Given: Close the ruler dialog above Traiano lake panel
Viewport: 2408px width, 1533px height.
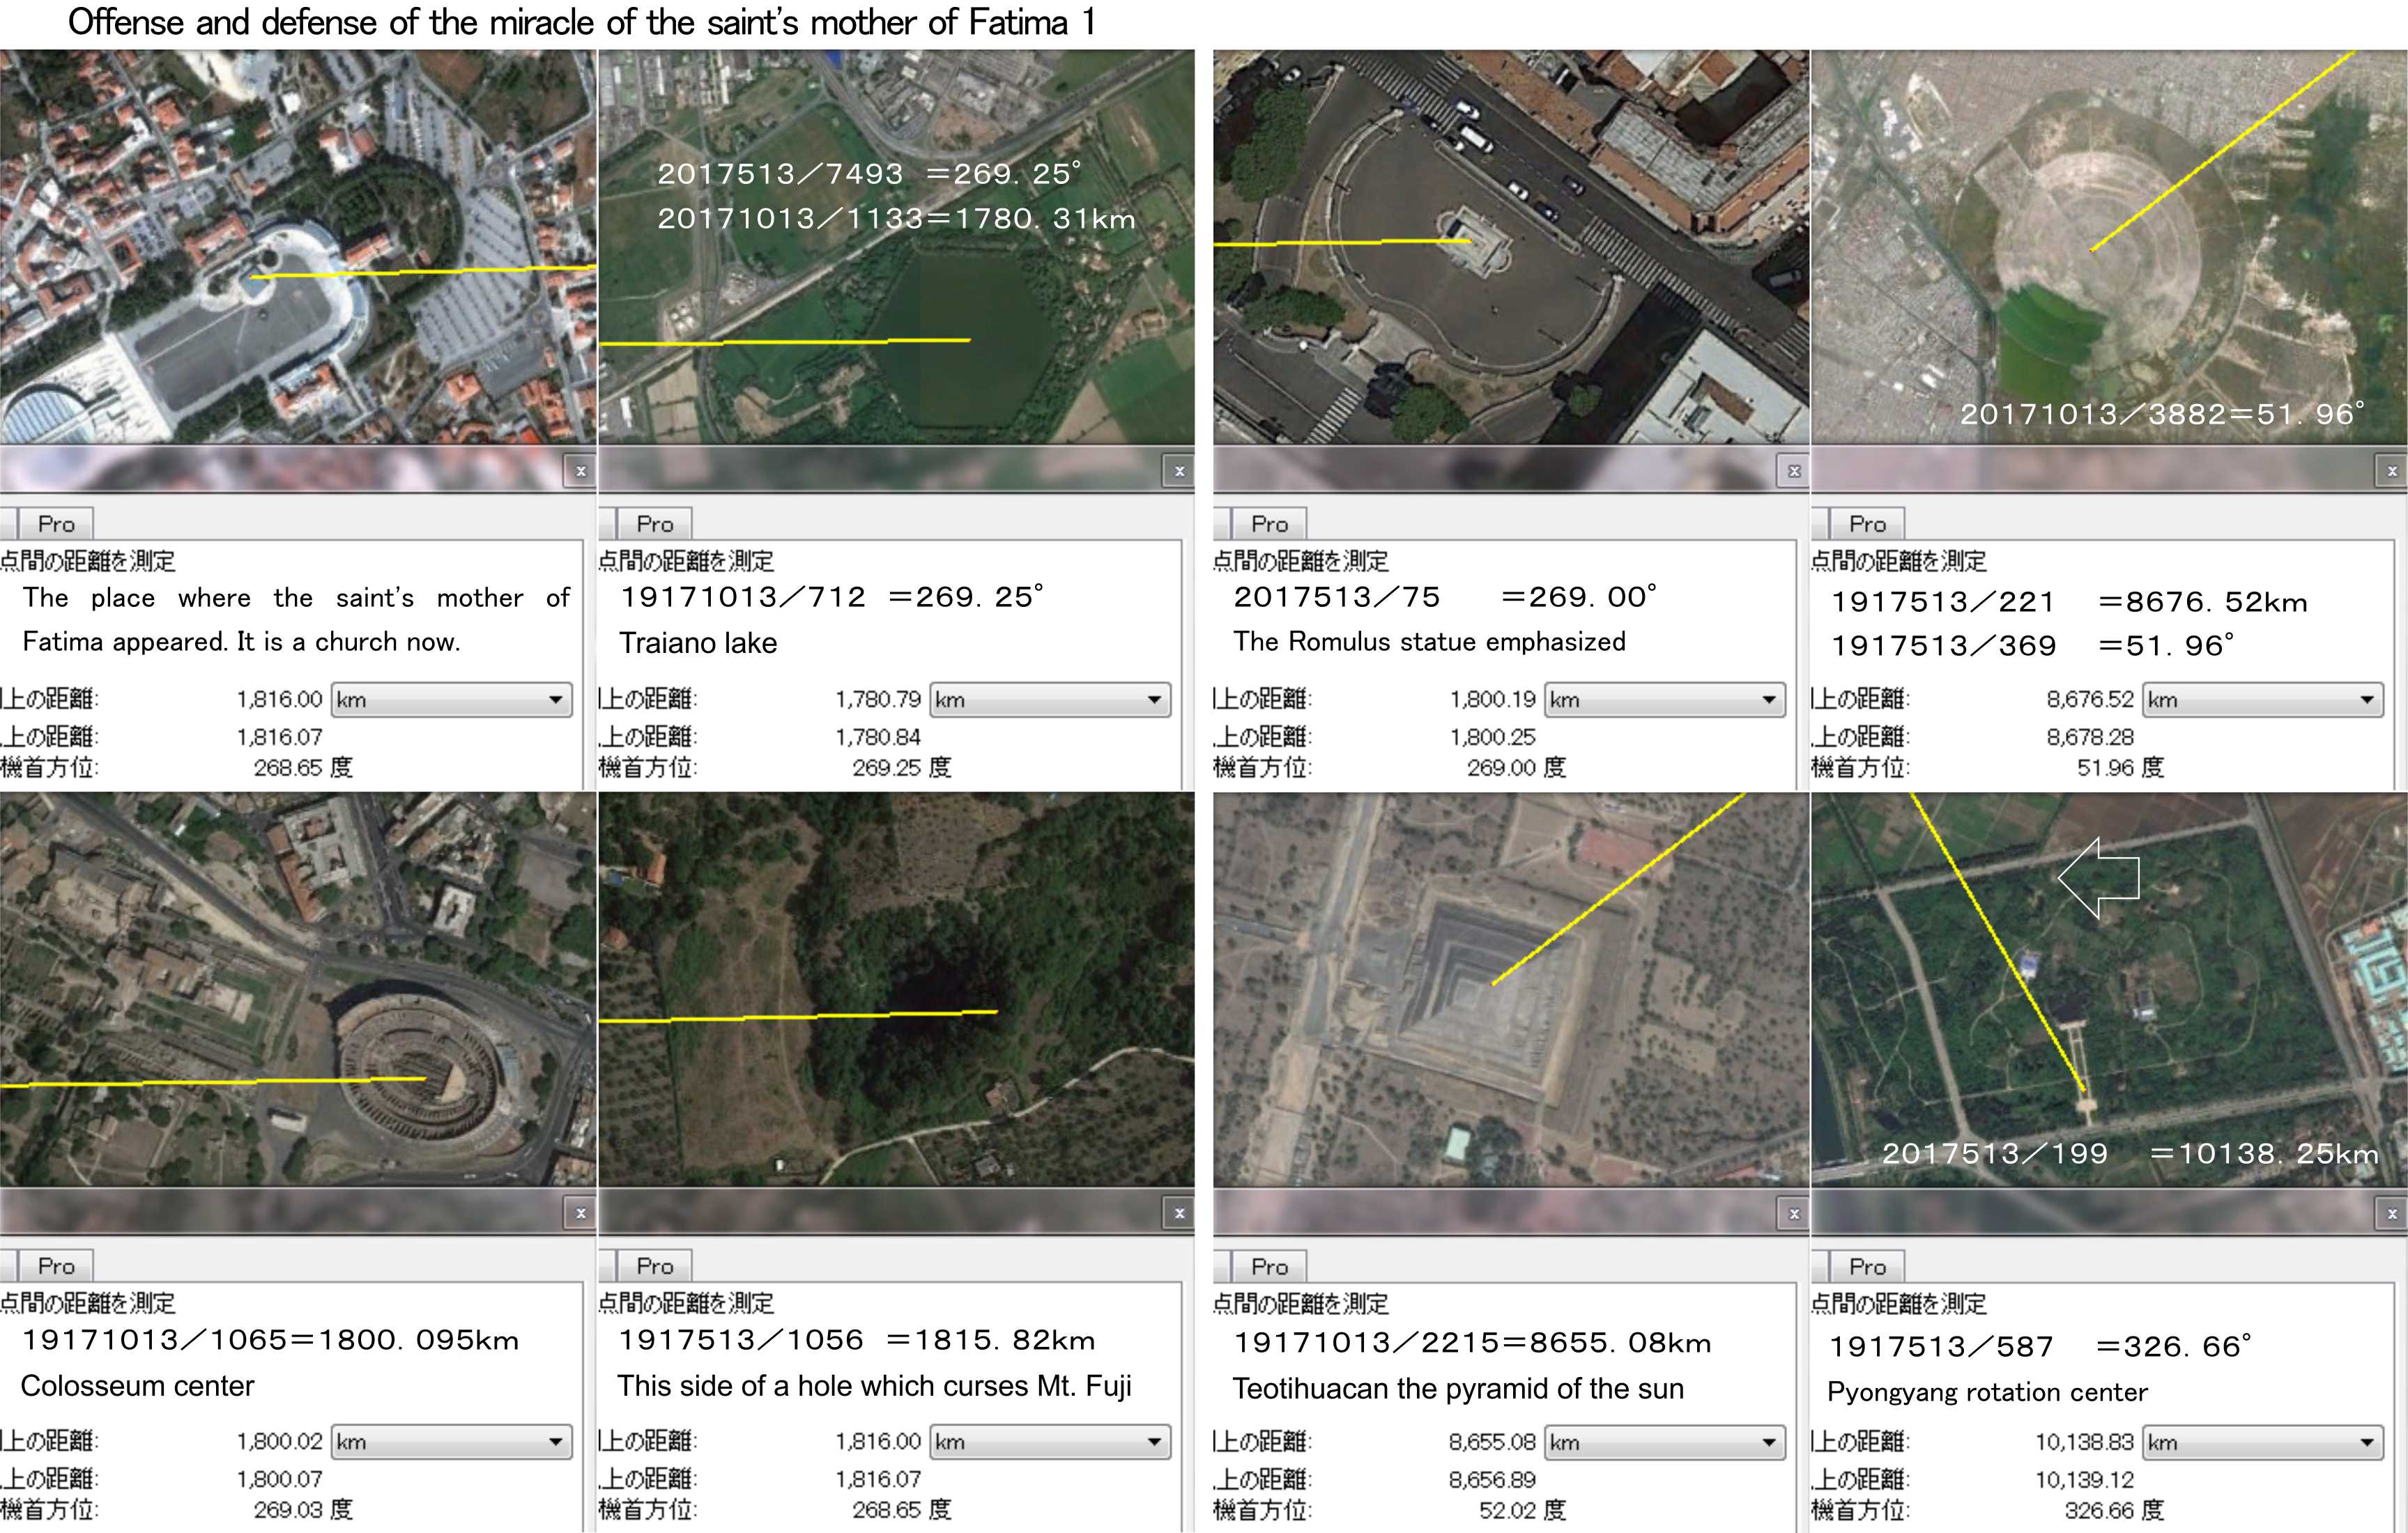Looking at the screenshot, I should tap(1179, 471).
